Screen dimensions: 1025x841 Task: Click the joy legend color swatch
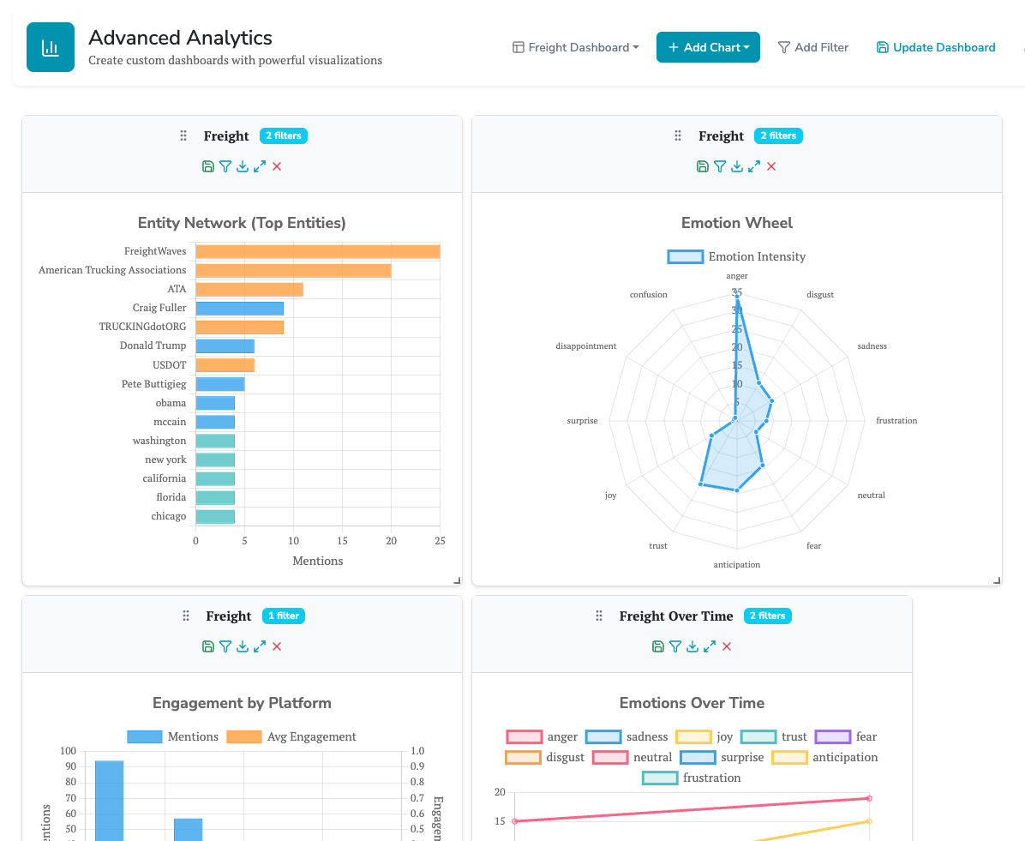(x=693, y=736)
